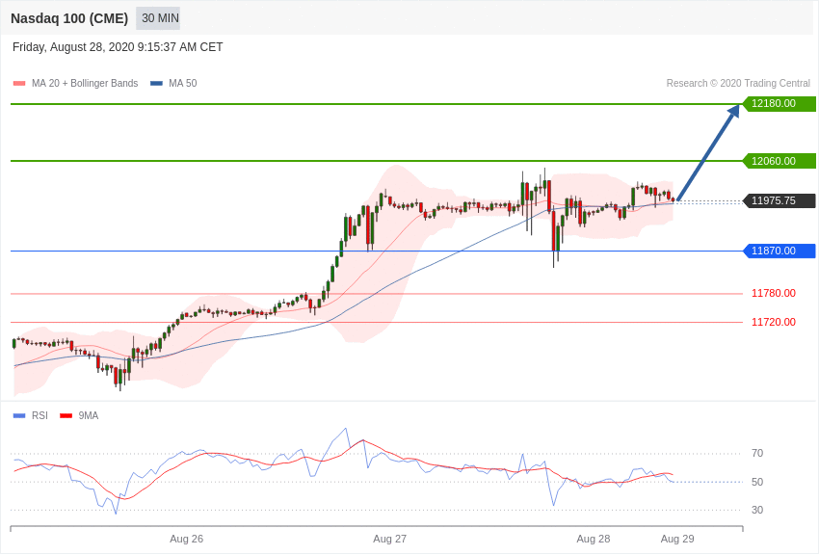Click the Aug 29 date axis label
Viewport: 819px width, 555px height.
pos(677,539)
